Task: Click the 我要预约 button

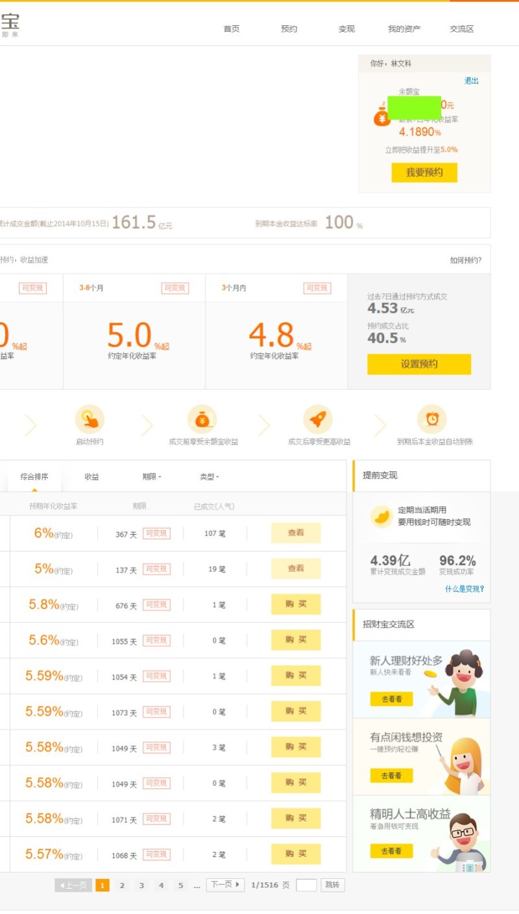Action: 424,172
